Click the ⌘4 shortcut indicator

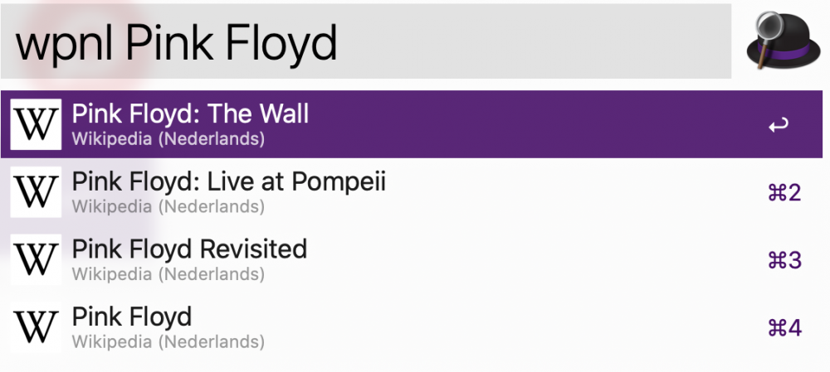[x=784, y=328]
